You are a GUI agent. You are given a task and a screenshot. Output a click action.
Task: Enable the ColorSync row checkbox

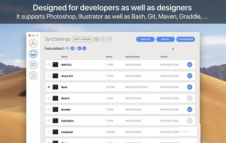click(x=190, y=121)
